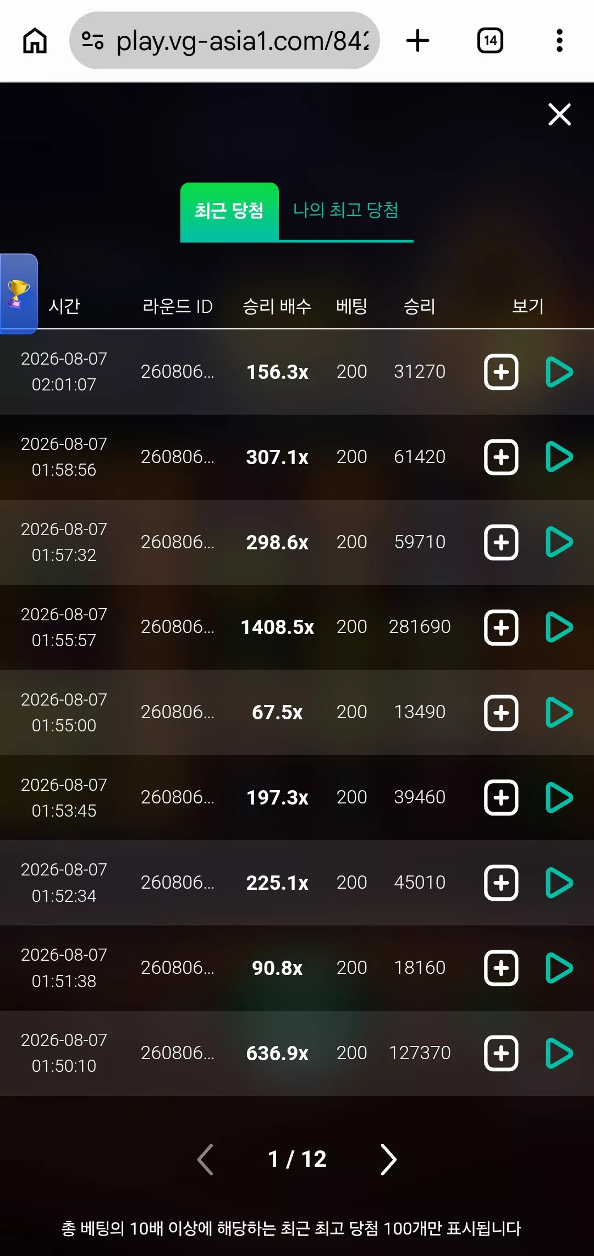Expand details for the 156.3x win
The image size is (594, 1256).
click(x=501, y=372)
